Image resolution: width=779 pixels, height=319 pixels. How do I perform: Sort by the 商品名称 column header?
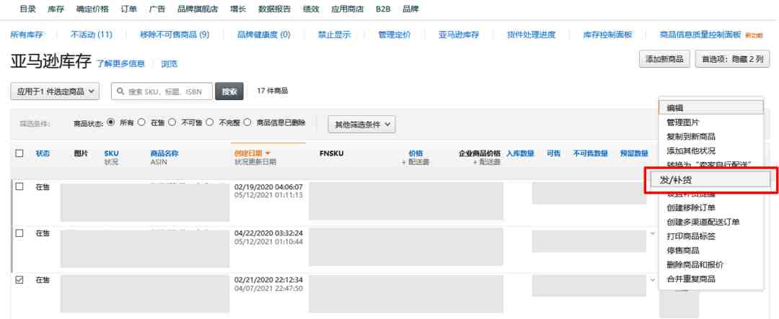click(x=164, y=153)
